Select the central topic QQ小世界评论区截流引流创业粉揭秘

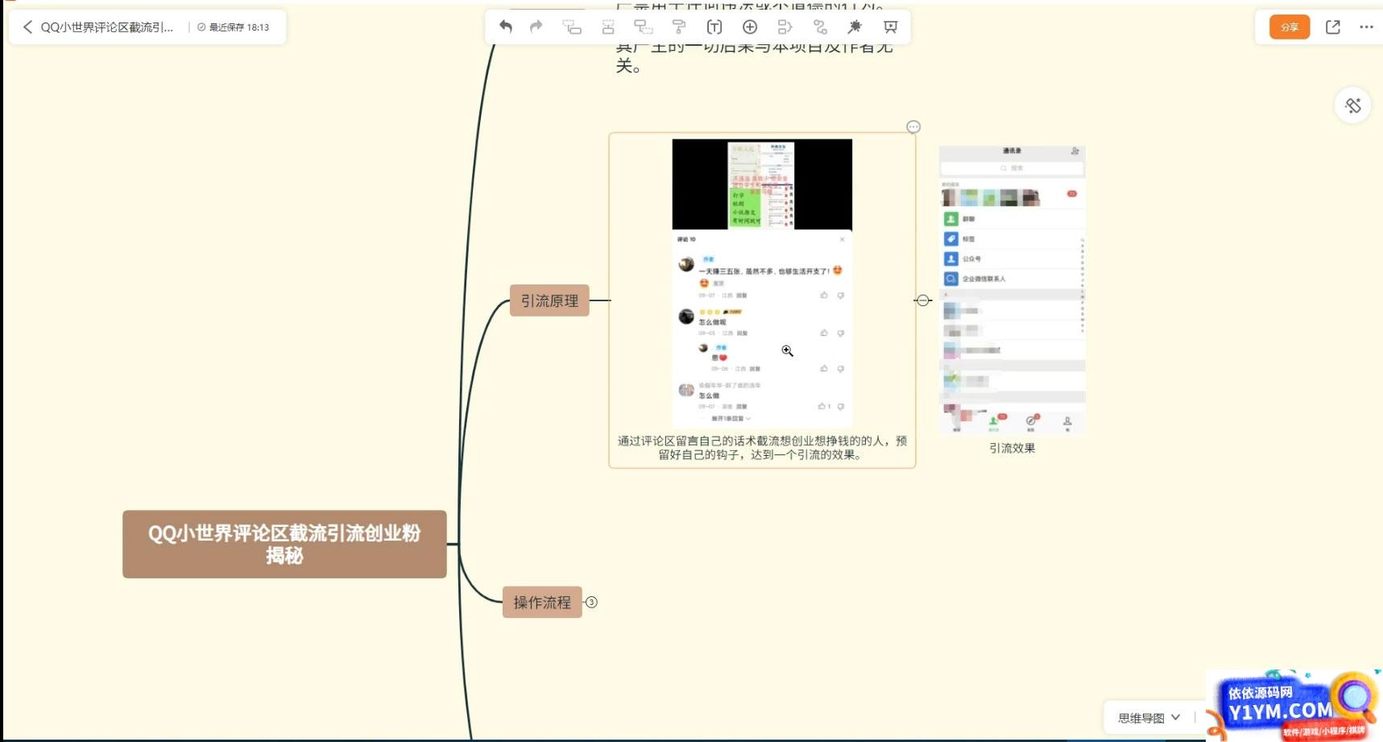(284, 544)
